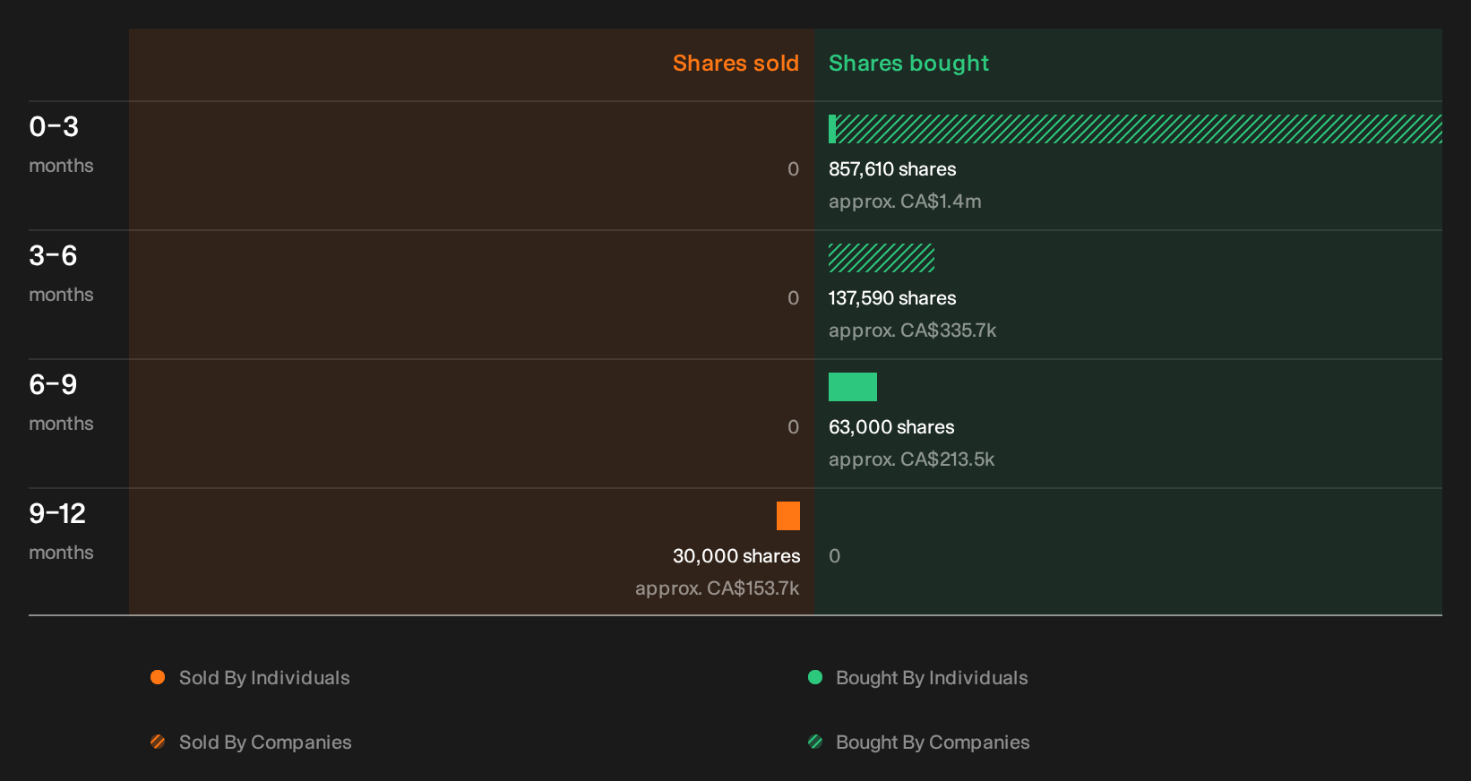Click the striped 0-3 months bought bar

pos(1139,129)
